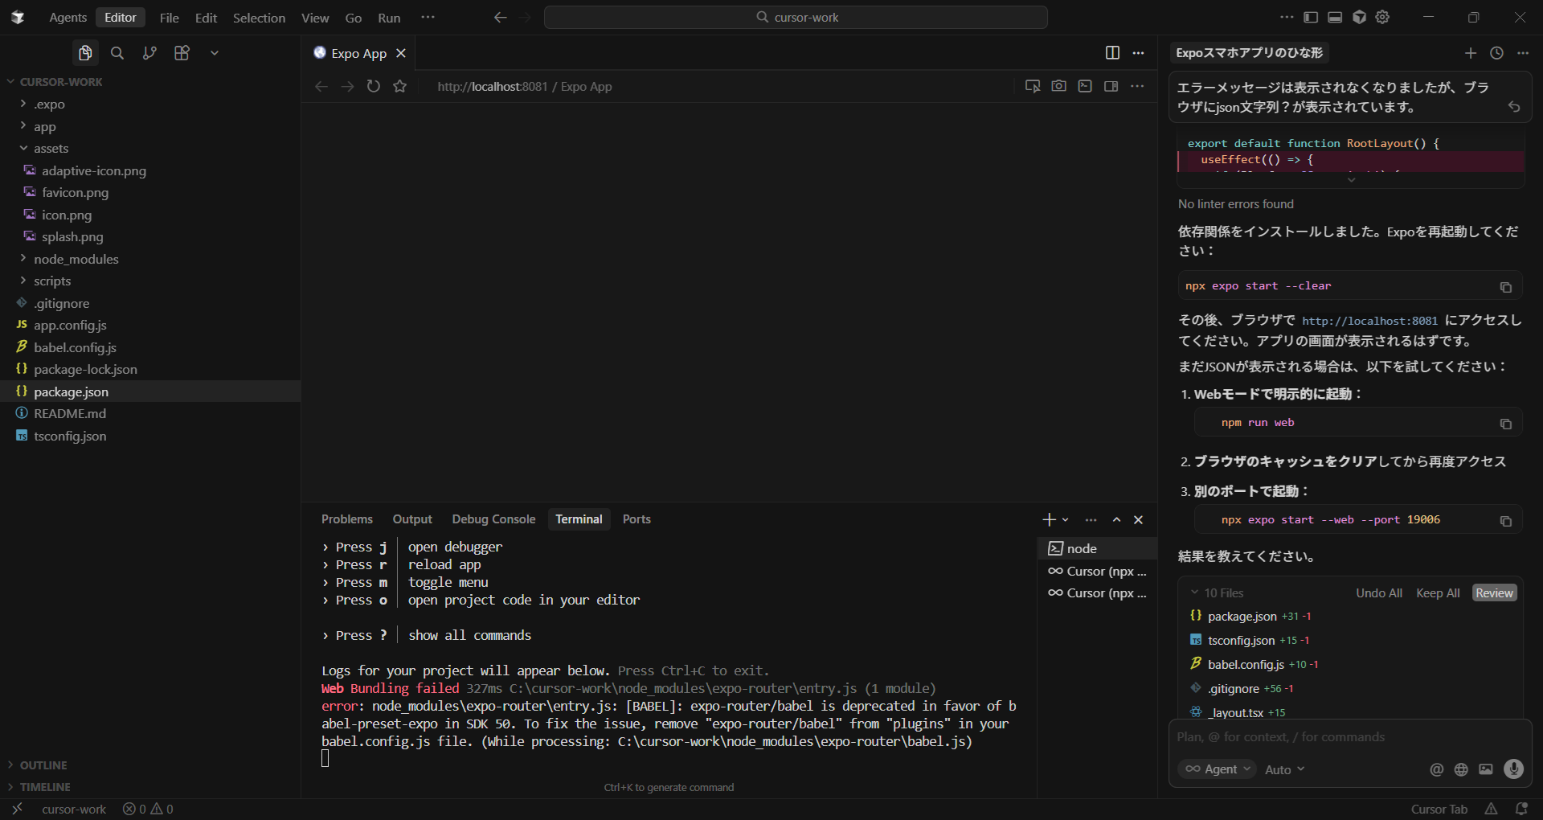Reload the browser preview page
Screen dimensions: 1543x820
click(x=374, y=86)
